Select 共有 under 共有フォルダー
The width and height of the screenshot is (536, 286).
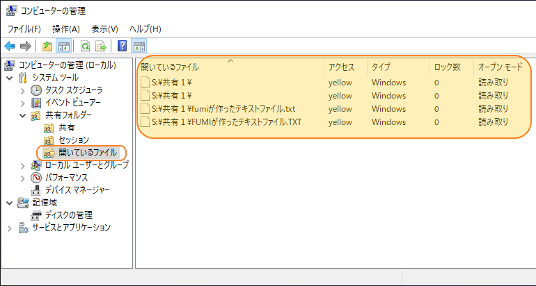66,128
